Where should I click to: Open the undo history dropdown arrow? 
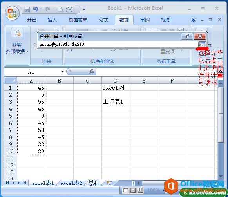tap(41, 9)
